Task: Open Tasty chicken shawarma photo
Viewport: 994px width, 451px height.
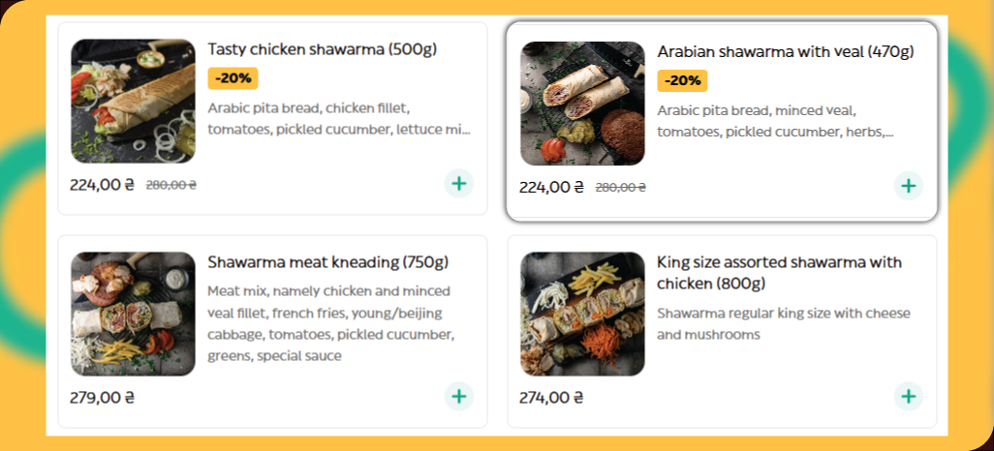Action: (x=133, y=102)
